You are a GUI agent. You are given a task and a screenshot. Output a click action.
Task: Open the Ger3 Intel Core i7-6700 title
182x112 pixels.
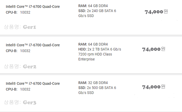click(33, 83)
